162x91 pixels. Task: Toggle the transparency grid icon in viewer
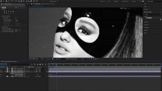(69, 59)
